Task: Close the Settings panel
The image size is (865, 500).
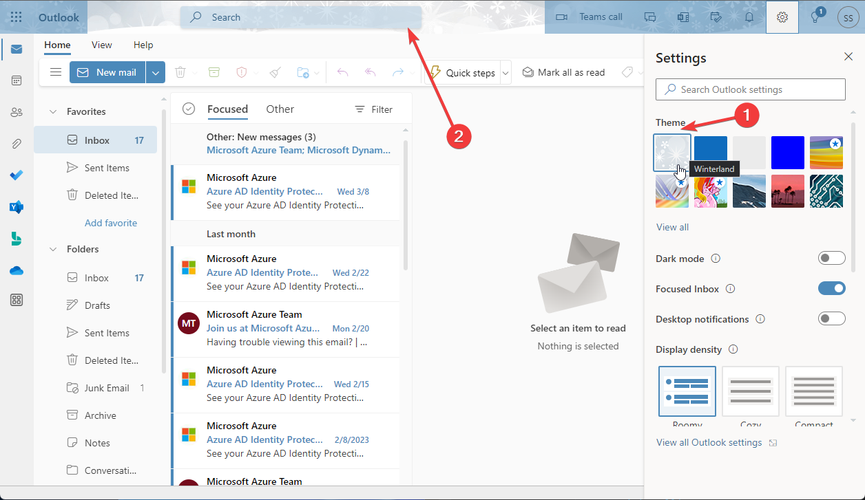Action: click(848, 57)
